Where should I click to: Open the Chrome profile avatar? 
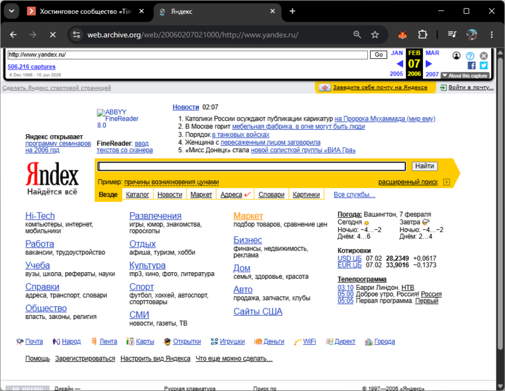click(472, 35)
